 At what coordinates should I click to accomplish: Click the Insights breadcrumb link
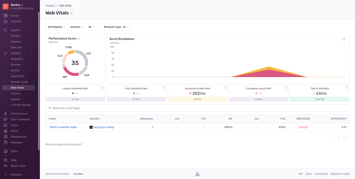[x=50, y=5]
